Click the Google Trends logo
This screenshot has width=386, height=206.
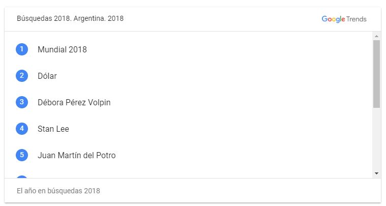(x=344, y=19)
